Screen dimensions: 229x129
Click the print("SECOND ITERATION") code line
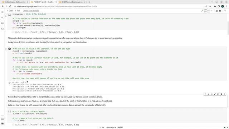tap(29, 74)
